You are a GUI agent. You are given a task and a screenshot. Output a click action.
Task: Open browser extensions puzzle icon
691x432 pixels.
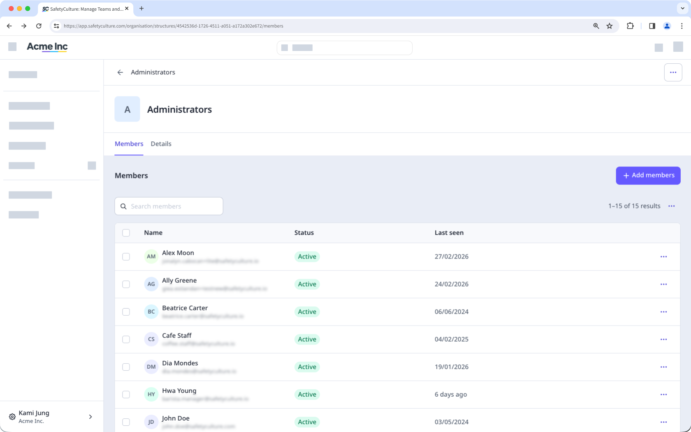pyautogui.click(x=630, y=26)
